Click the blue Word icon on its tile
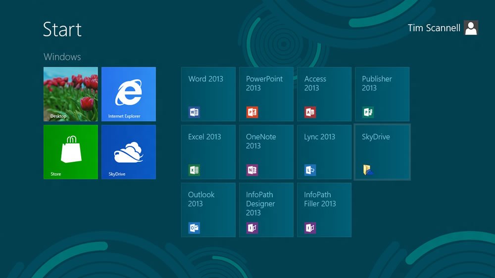The width and height of the screenshot is (495, 278). [195, 112]
